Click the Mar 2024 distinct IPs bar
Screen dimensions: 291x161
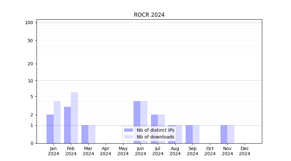click(85, 134)
